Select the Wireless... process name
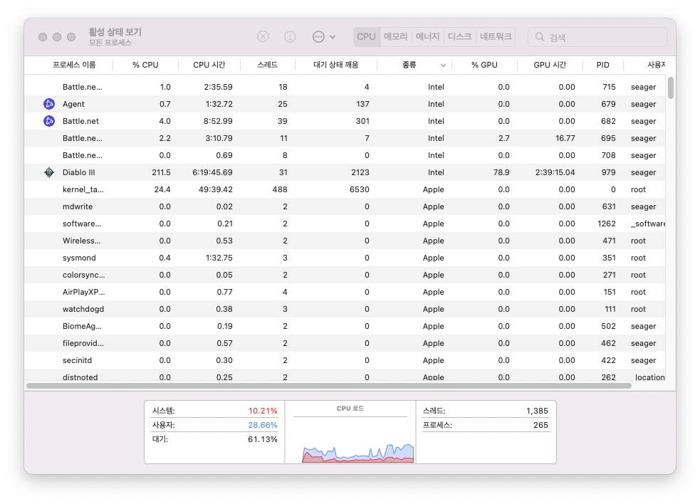Viewport: 700px width, 504px height. pyautogui.click(x=82, y=241)
